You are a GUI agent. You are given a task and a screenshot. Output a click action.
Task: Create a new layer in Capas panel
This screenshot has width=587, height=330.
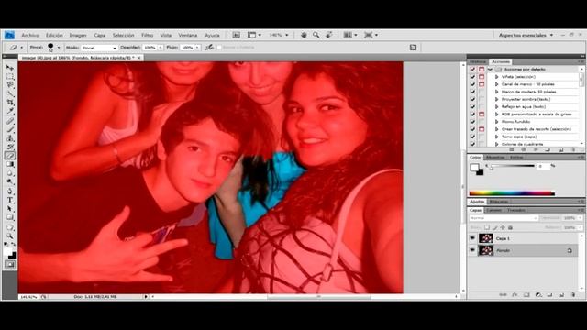tap(561, 295)
